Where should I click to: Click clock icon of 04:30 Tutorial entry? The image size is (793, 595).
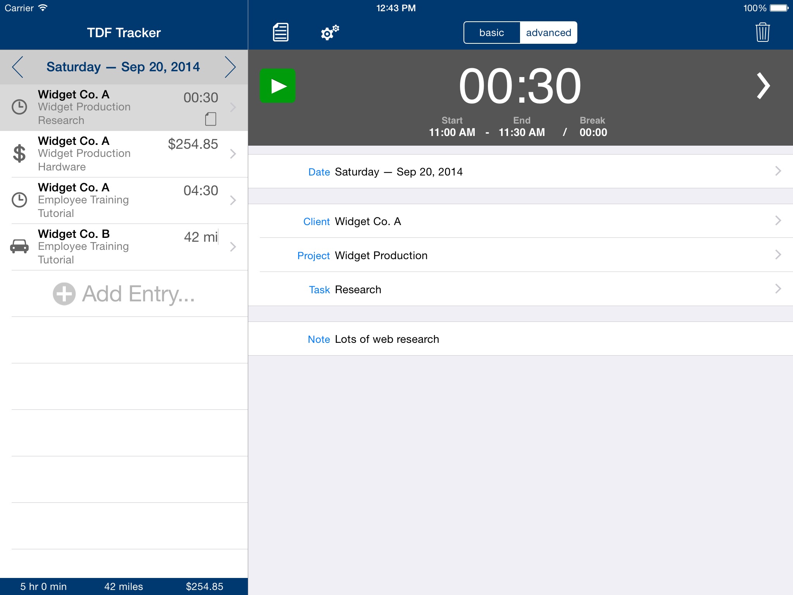[19, 200]
